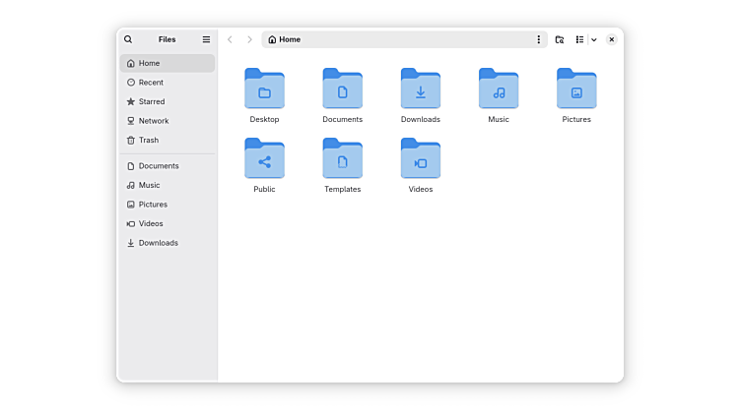Select Network in the sidebar
This screenshot has width=741, height=416.
click(x=153, y=121)
